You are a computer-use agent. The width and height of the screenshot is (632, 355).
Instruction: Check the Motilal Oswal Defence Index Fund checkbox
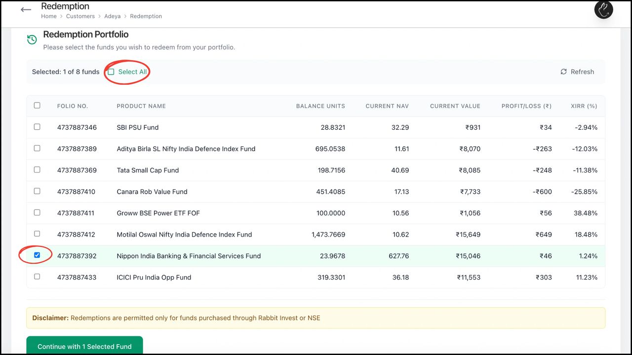tap(37, 234)
